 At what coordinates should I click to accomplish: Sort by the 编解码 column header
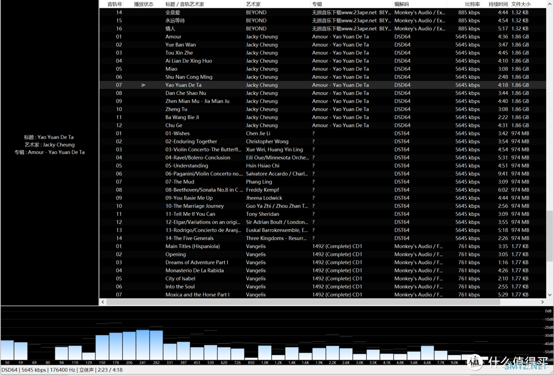tap(401, 4)
